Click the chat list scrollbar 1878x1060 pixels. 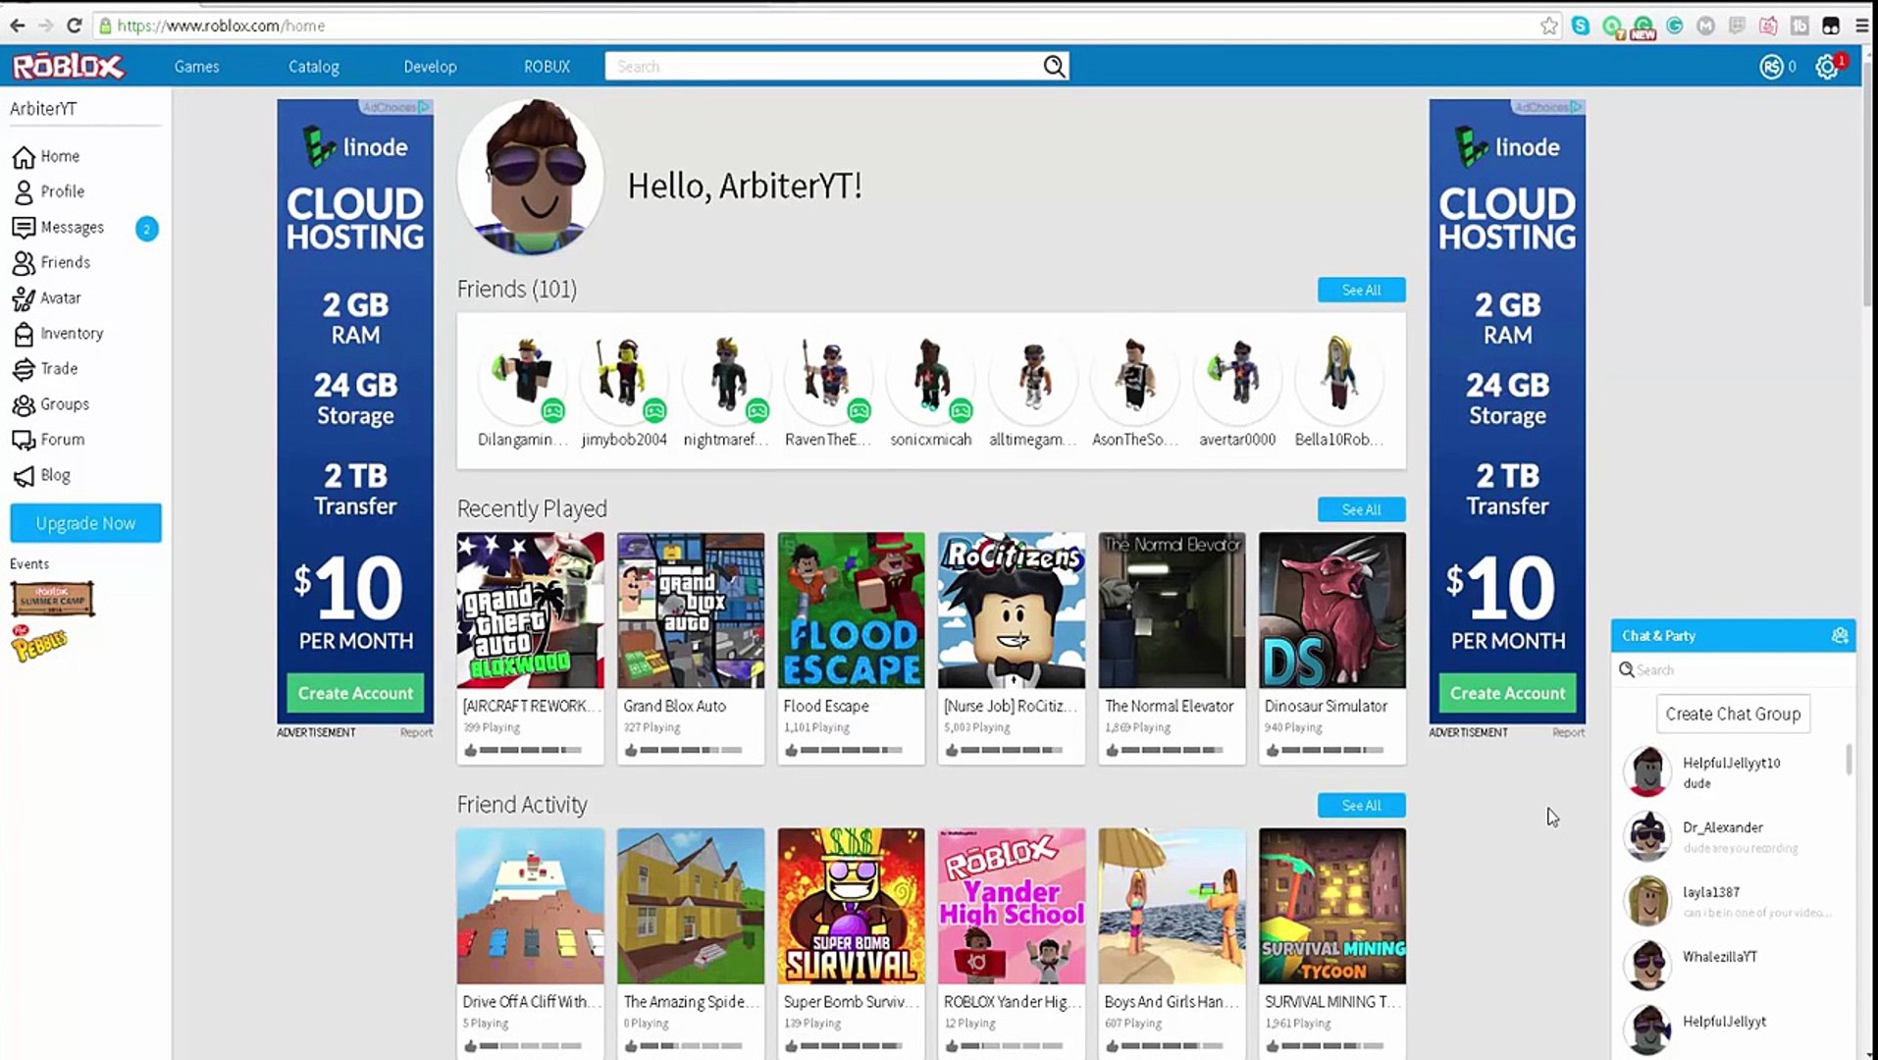click(x=1849, y=759)
